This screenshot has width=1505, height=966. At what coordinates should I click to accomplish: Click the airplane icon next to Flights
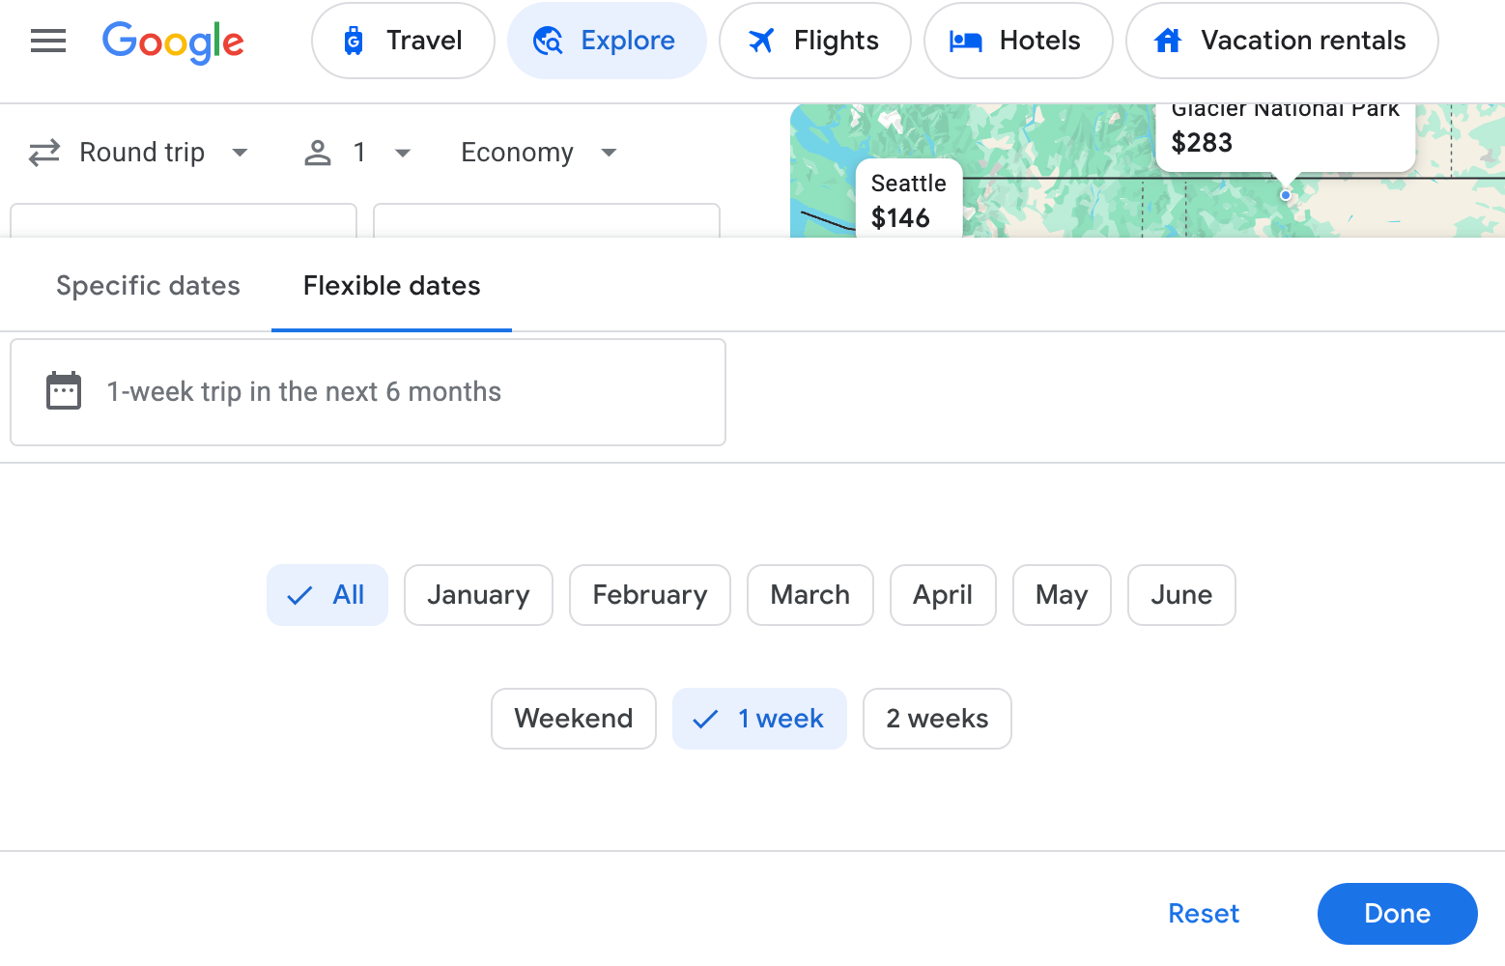point(761,41)
